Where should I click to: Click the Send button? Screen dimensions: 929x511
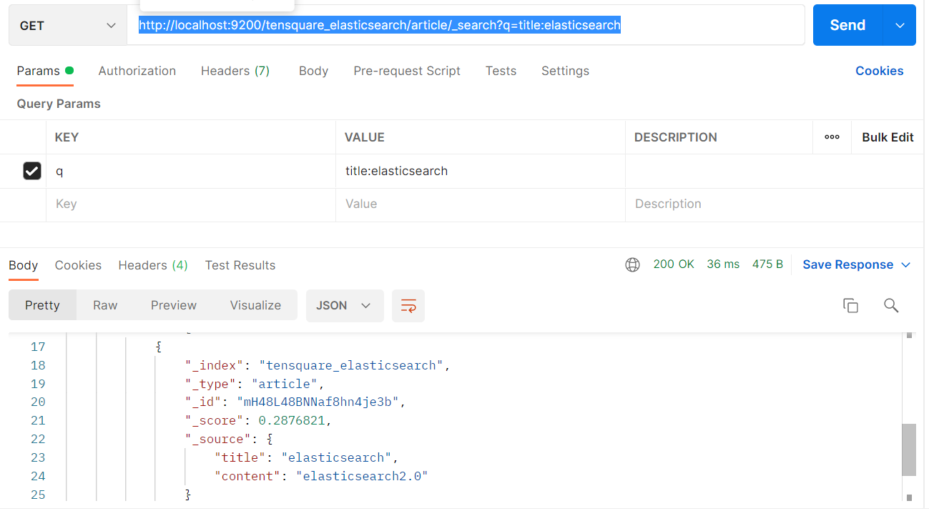click(847, 26)
